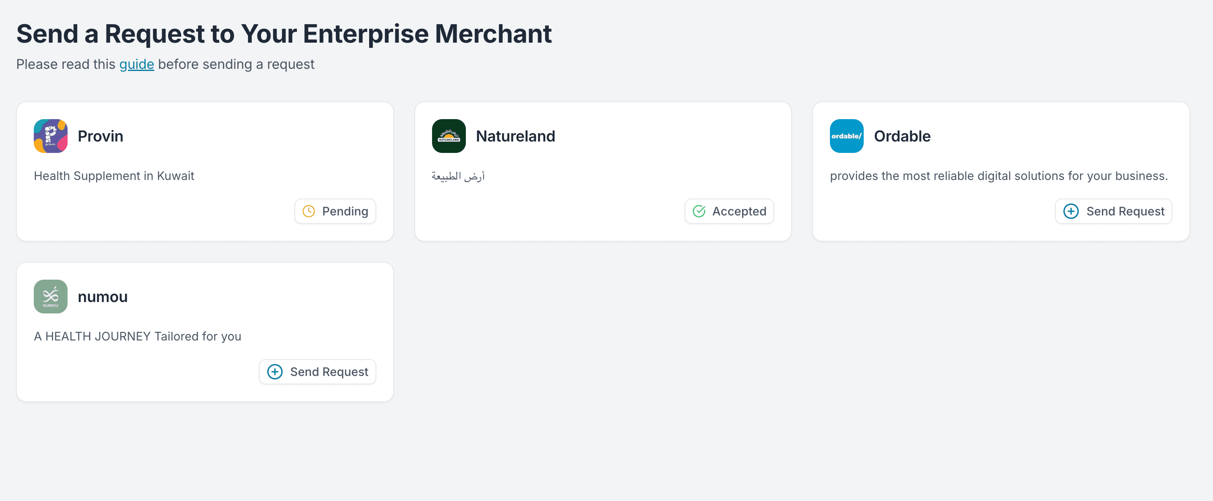The width and height of the screenshot is (1213, 501).
Task: Select the Natureland app icon
Action: pos(448,136)
